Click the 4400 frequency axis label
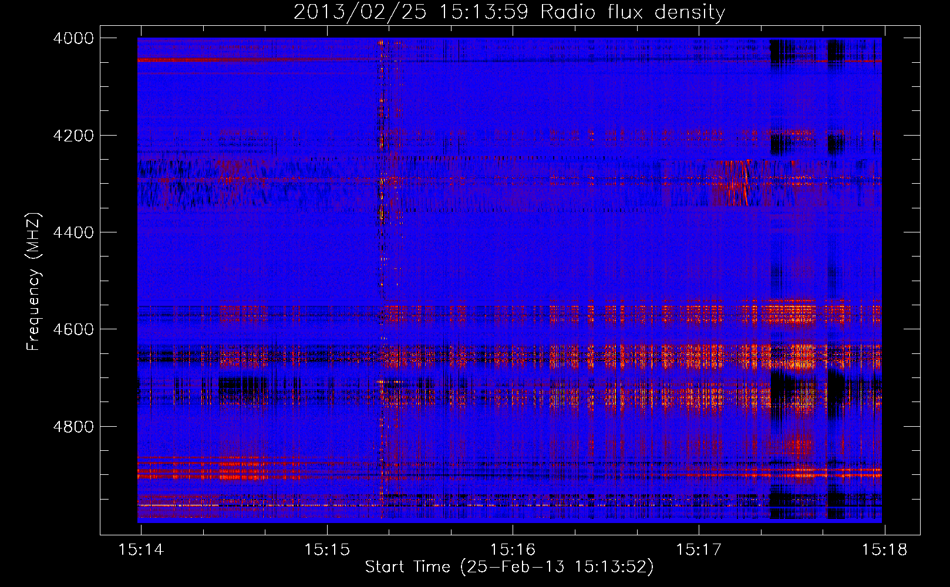This screenshot has width=950, height=587. 73,232
